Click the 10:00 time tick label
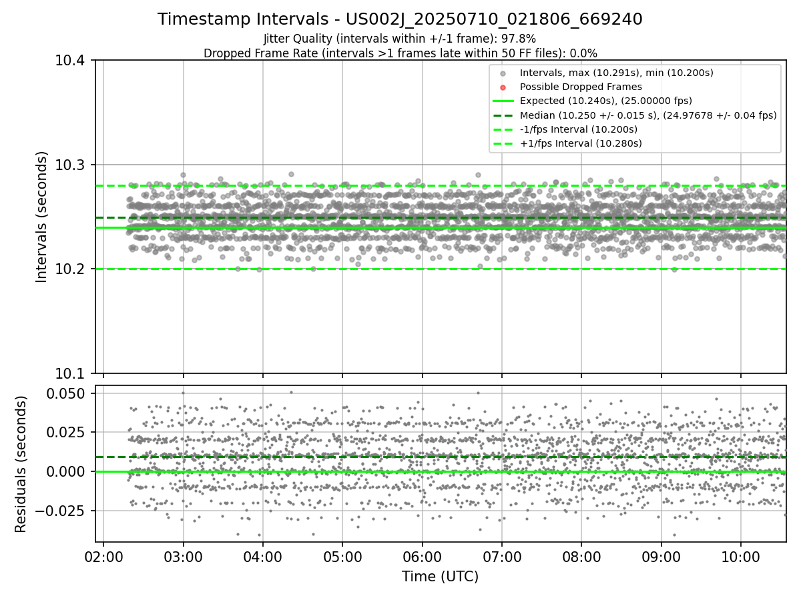The width and height of the screenshot is (801, 600). [x=741, y=557]
